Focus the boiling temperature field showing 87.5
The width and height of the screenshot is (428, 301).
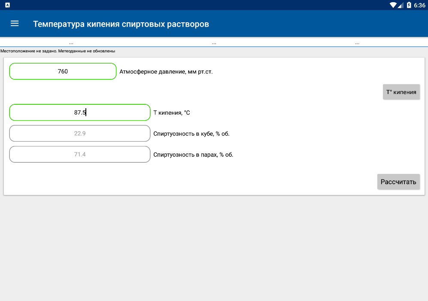click(x=80, y=112)
